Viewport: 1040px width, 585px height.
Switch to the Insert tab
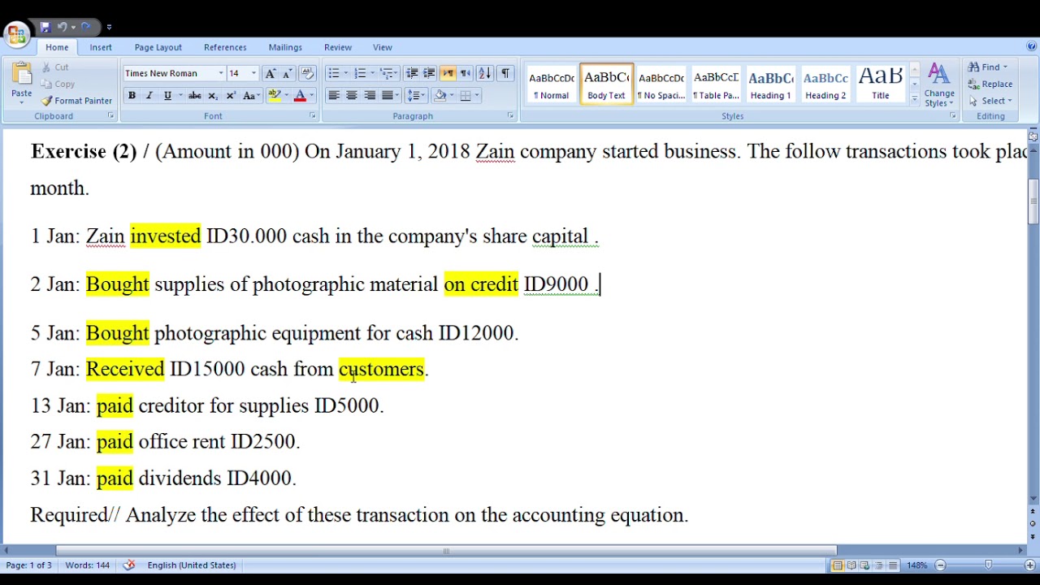point(101,47)
